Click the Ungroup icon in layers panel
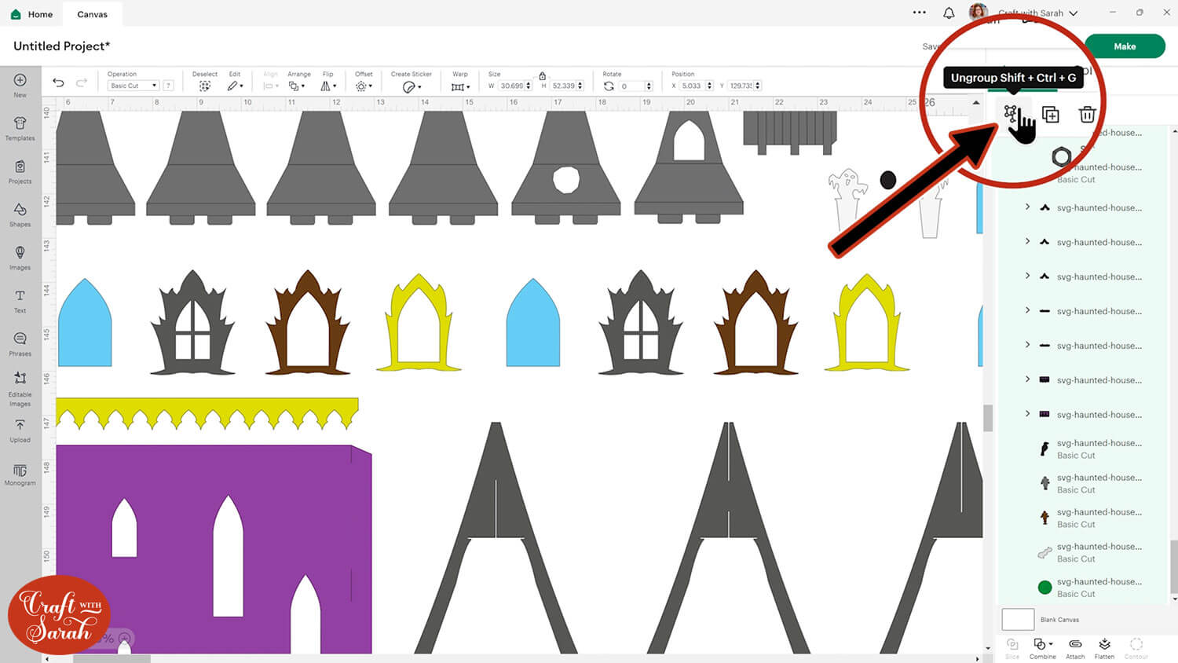 [x=1011, y=114]
